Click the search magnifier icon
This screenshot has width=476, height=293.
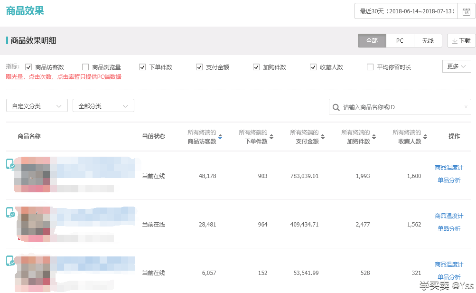tap(336, 107)
